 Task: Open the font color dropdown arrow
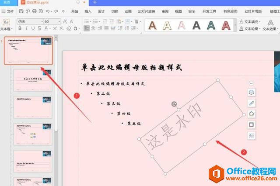tap(50, 28)
